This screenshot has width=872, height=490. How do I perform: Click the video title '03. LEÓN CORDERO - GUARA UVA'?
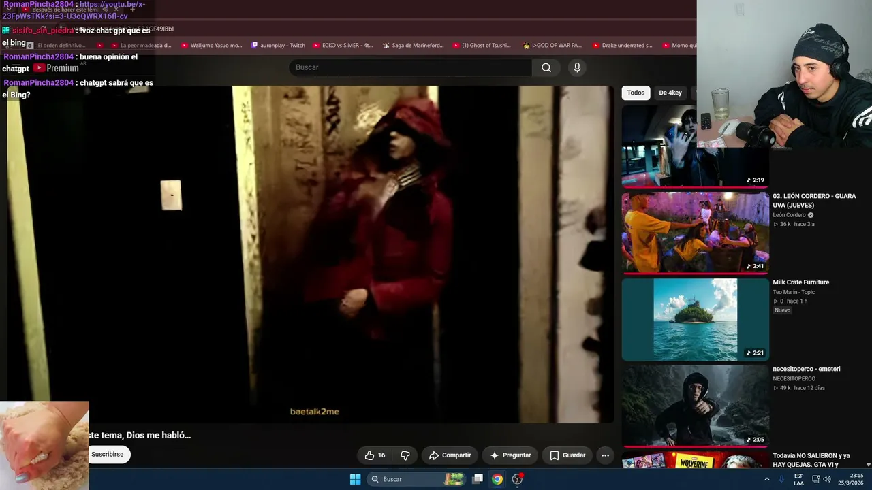pos(814,201)
